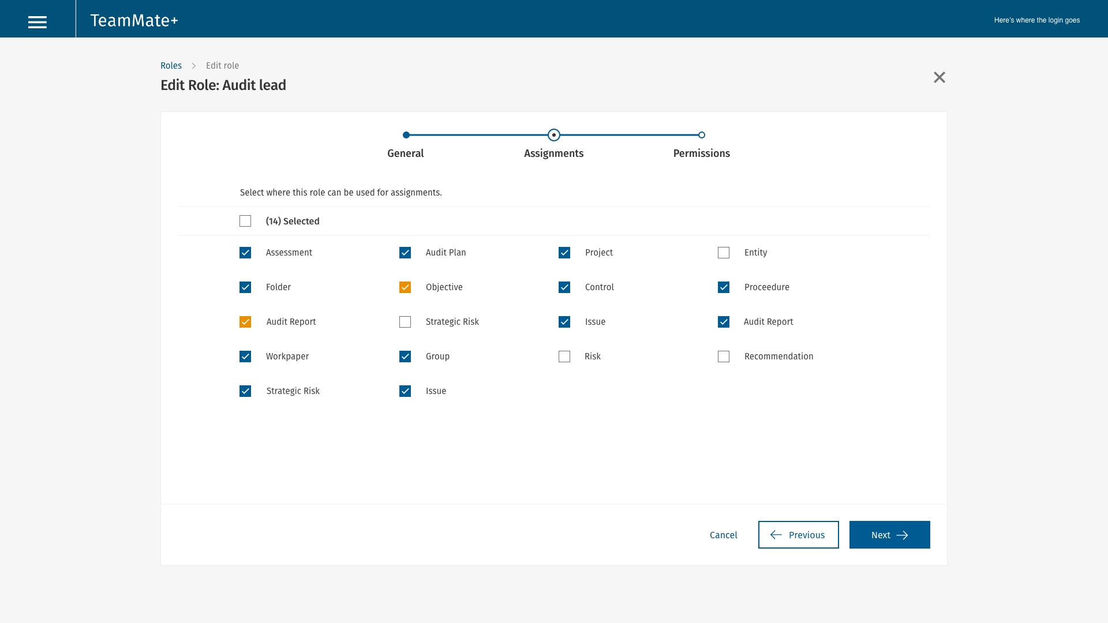
Task: Enable the Recommendation checkbox
Action: point(724,356)
